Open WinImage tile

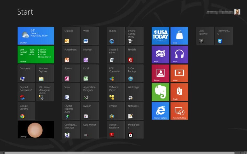point(135,92)
